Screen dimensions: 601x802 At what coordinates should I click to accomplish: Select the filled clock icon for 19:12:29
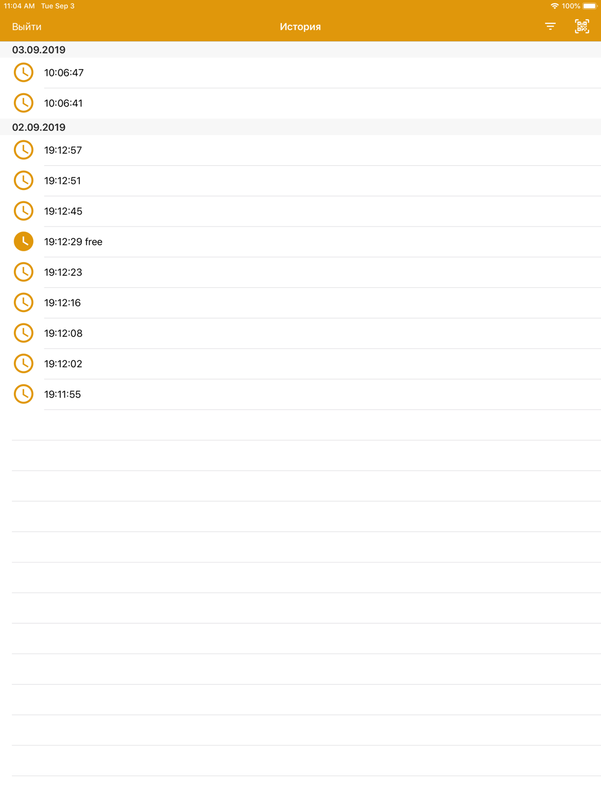click(x=23, y=242)
